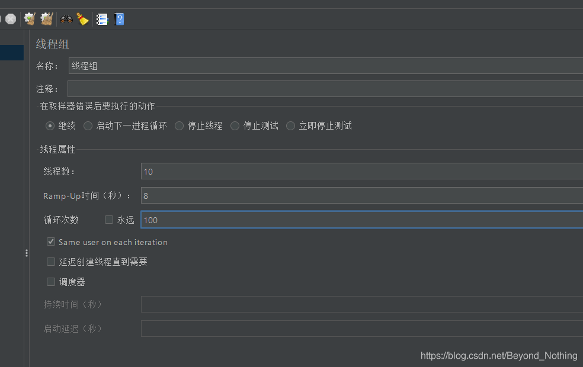Select the 启动下一进程循环 radio option
This screenshot has height=367, width=583.
click(x=88, y=126)
